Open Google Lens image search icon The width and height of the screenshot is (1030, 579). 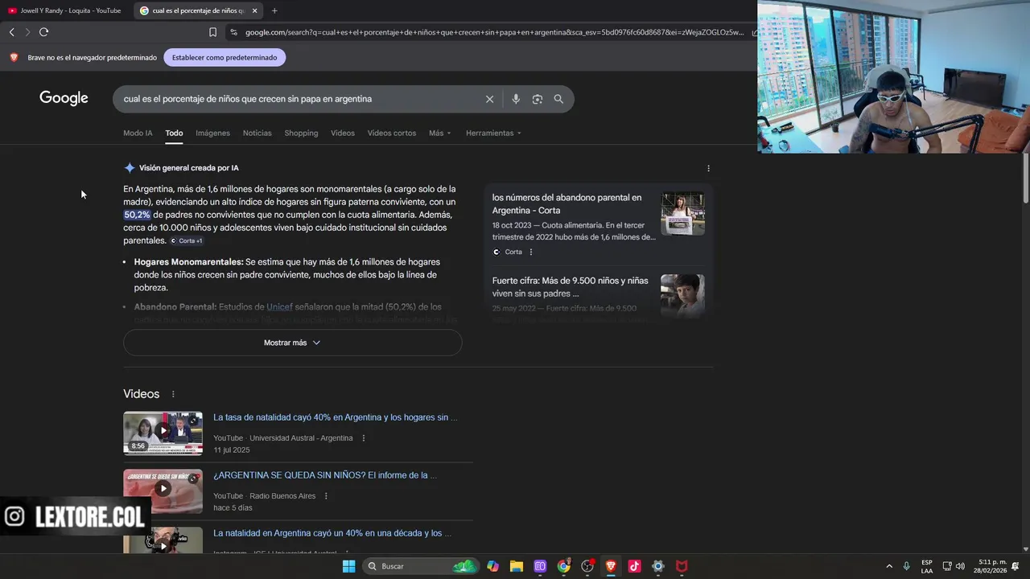pos(537,99)
